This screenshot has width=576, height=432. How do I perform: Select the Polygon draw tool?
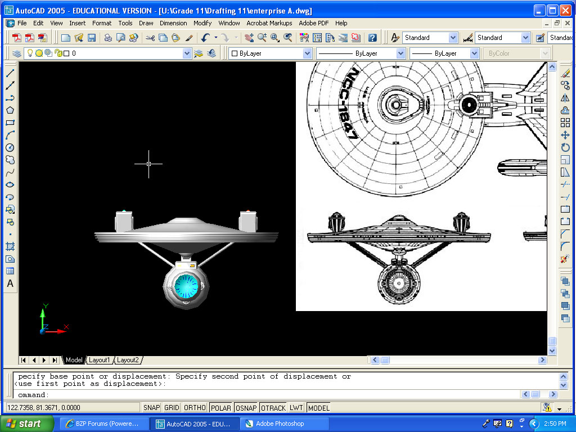[x=10, y=110]
